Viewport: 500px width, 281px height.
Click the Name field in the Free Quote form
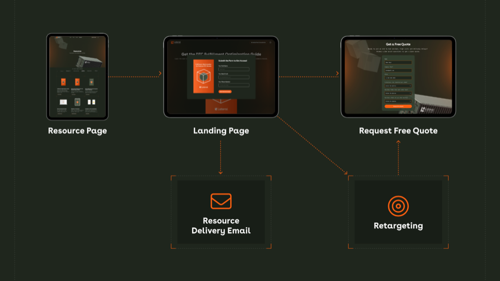pos(398,62)
